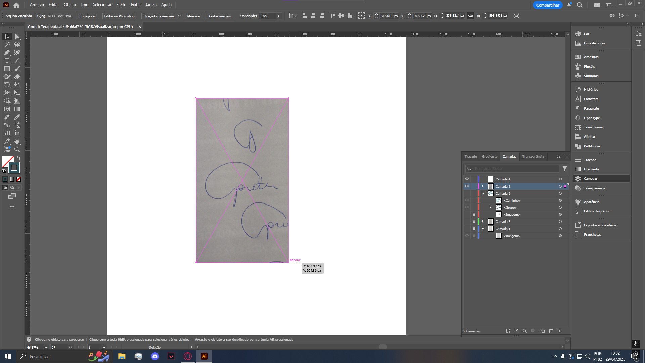Click the Cortar imagem button
The width and height of the screenshot is (645, 363).
tap(220, 16)
